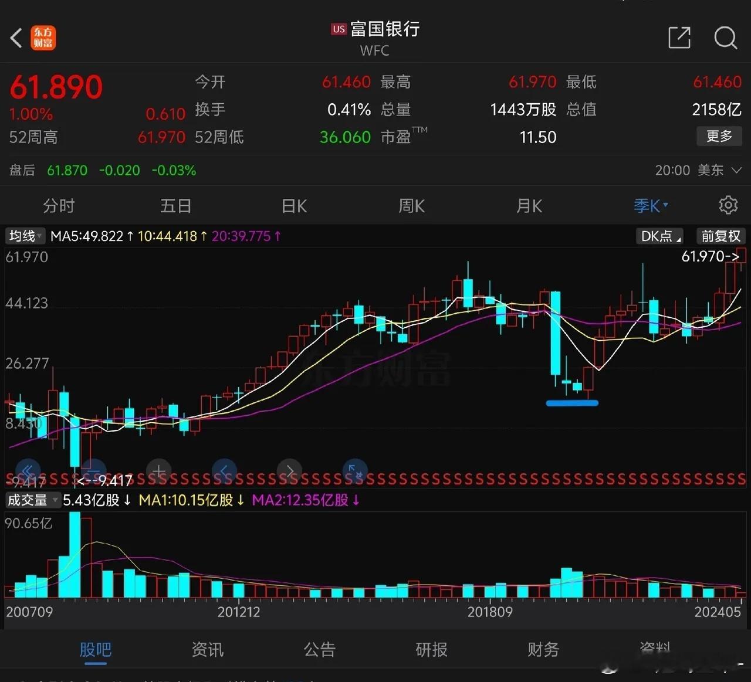Pan the chart left using the left arrow
The height and width of the screenshot is (682, 751).
click(225, 471)
